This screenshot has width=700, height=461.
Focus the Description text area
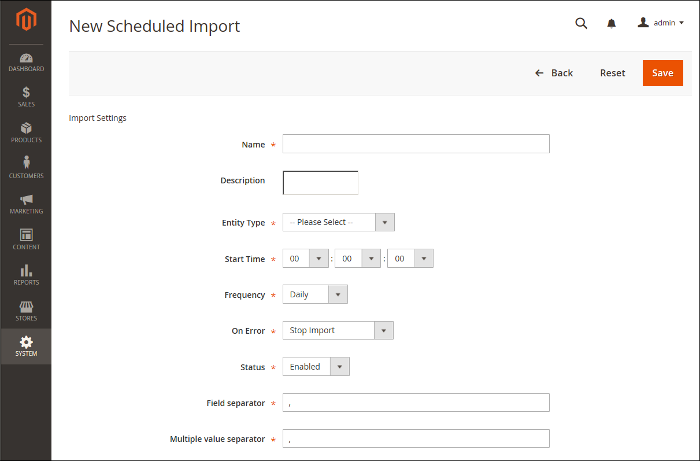[x=321, y=183]
